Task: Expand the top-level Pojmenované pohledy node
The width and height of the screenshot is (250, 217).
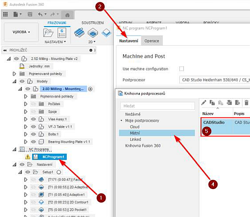Action: coord(15,73)
